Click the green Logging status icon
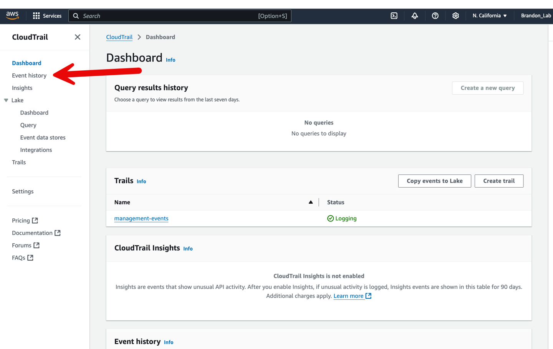The width and height of the screenshot is (553, 349). [x=330, y=218]
